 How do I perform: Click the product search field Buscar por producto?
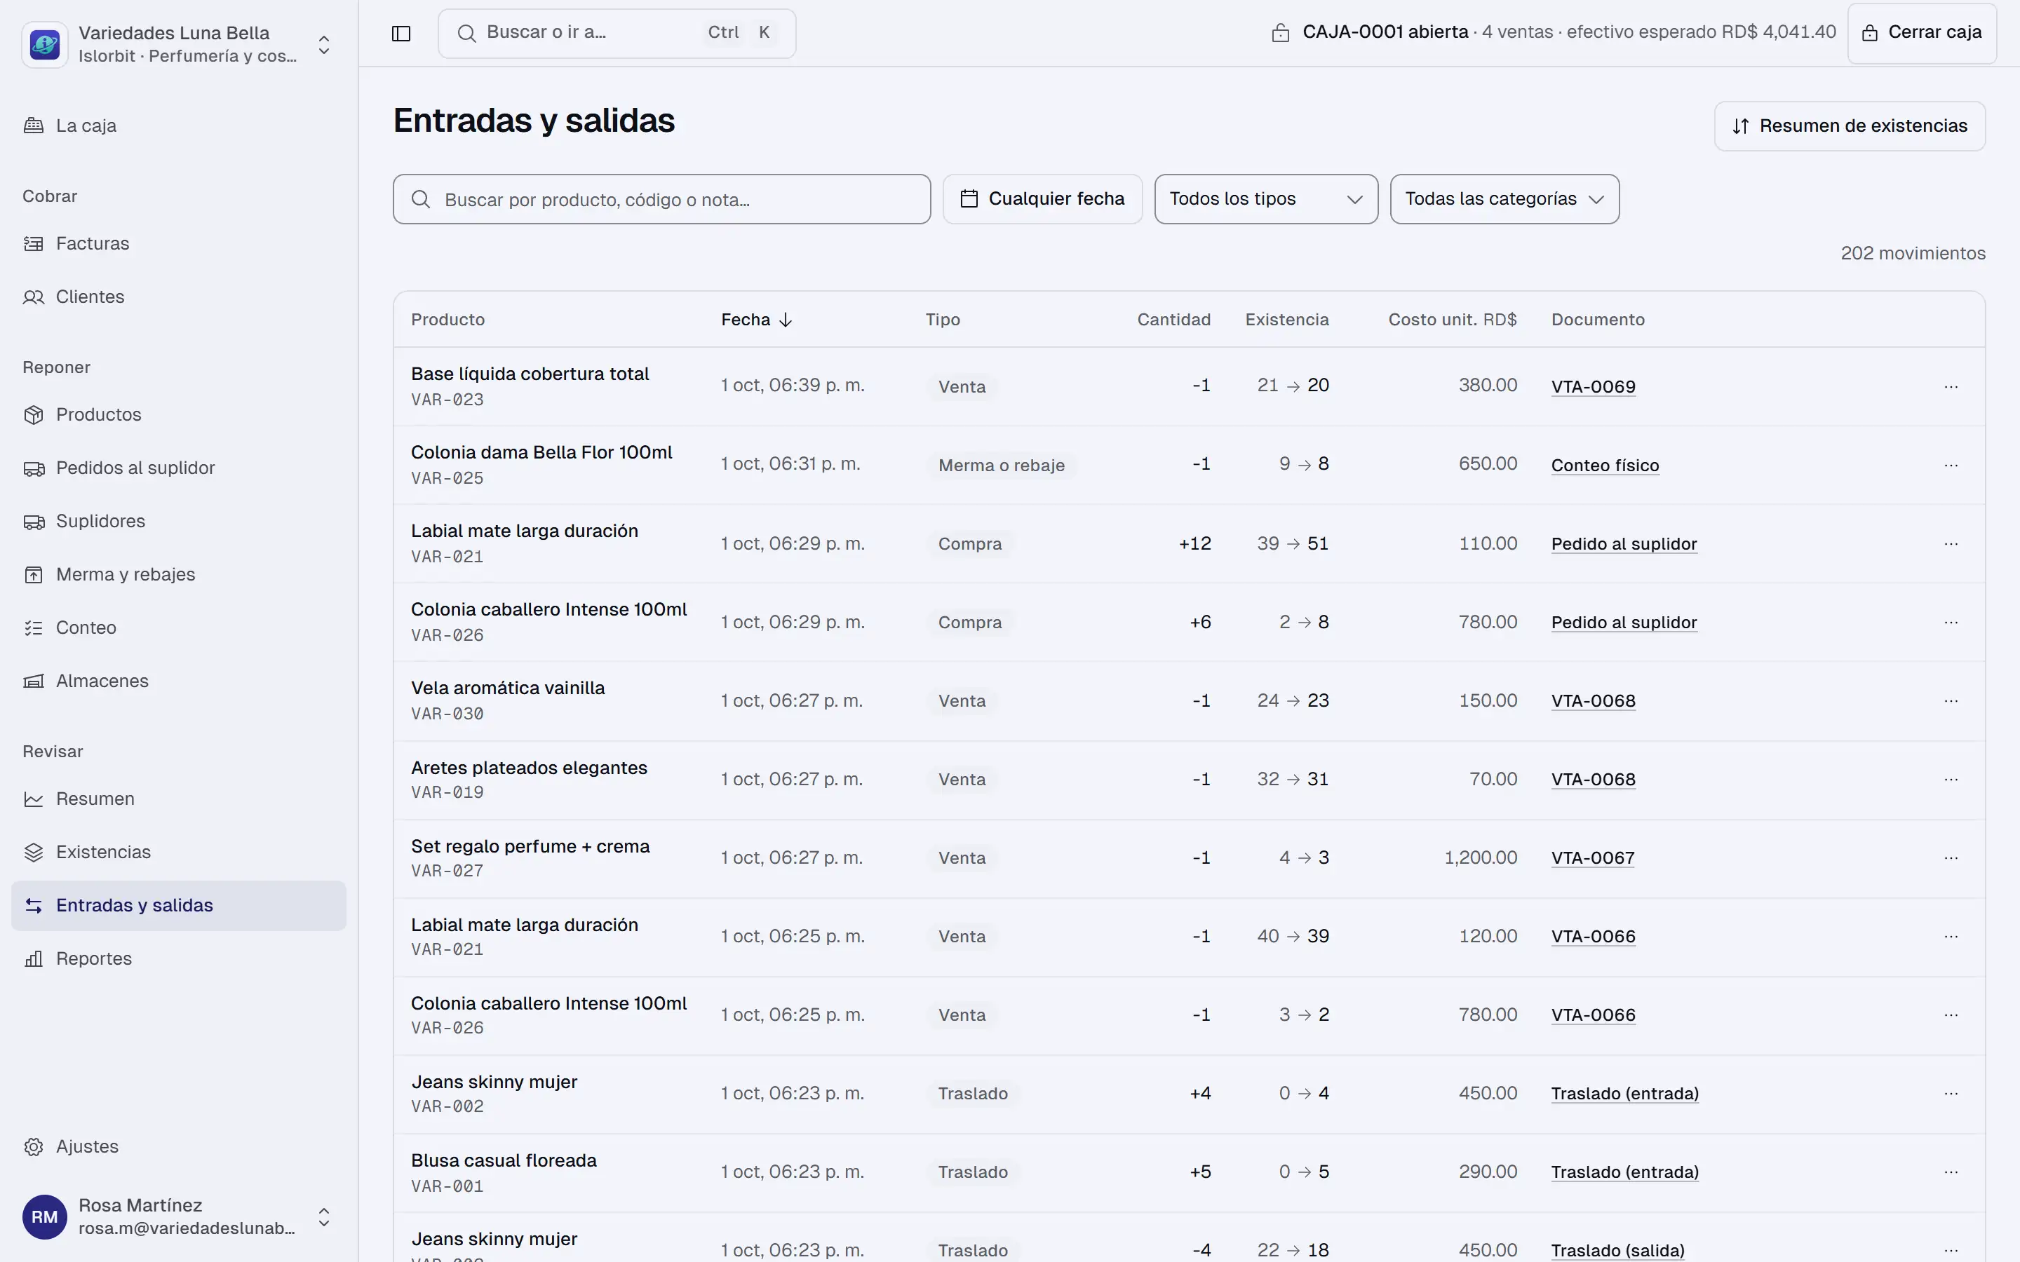pyautogui.click(x=662, y=200)
